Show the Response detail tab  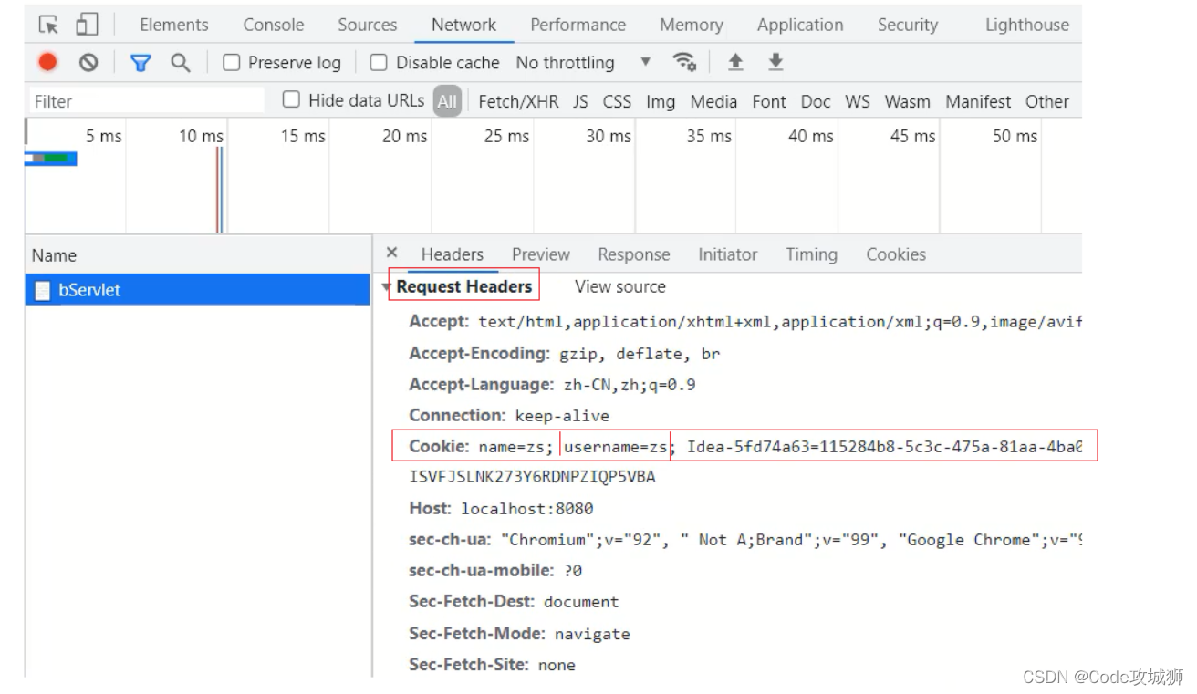633,254
